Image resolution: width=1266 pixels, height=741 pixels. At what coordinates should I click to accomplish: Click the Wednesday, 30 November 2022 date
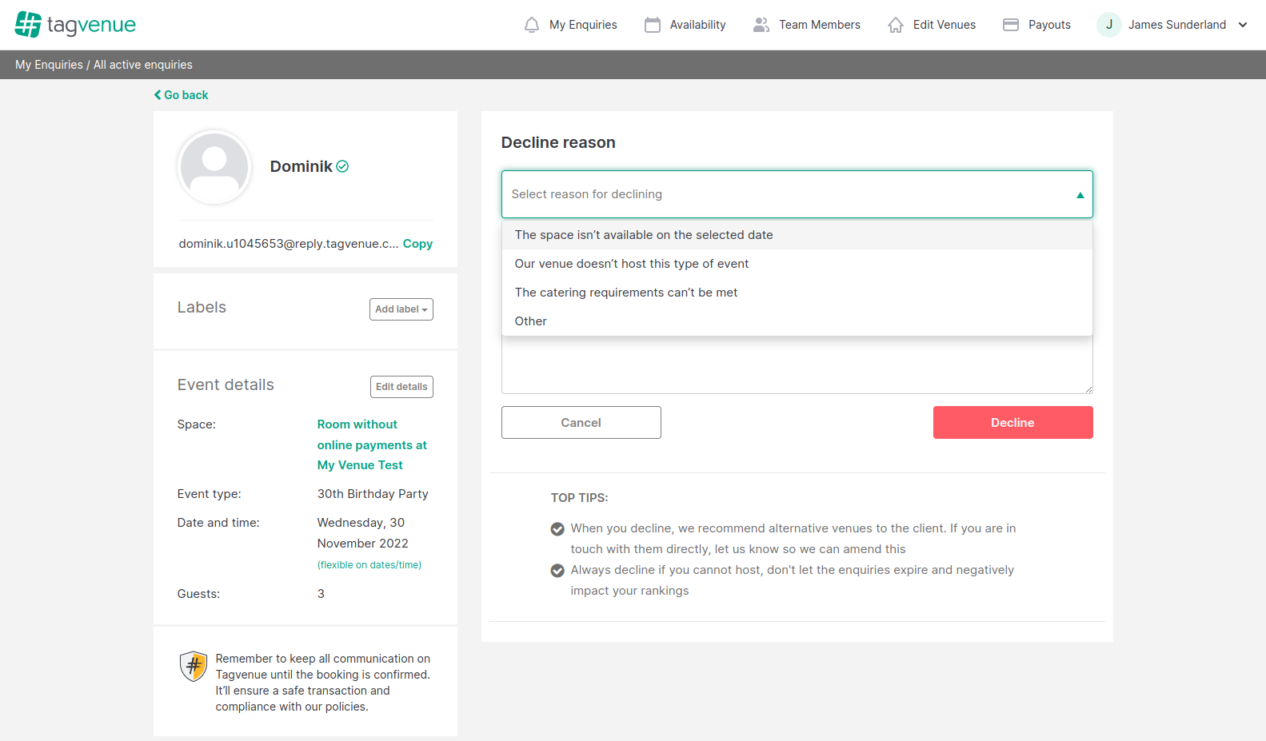point(362,533)
